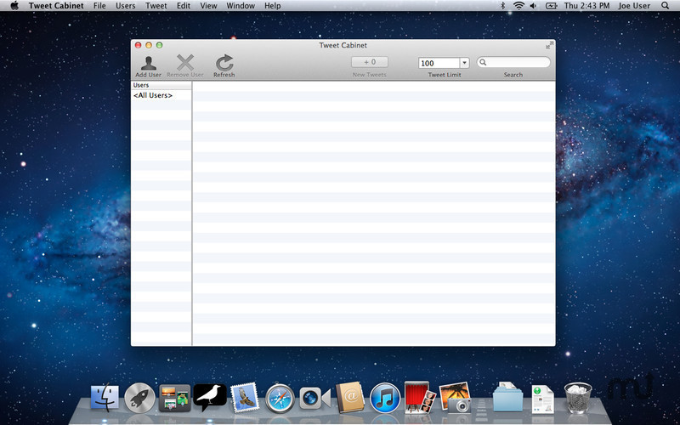Screen dimensions: 680x425
Task: Open iTunes from the Dock
Action: pyautogui.click(x=385, y=397)
